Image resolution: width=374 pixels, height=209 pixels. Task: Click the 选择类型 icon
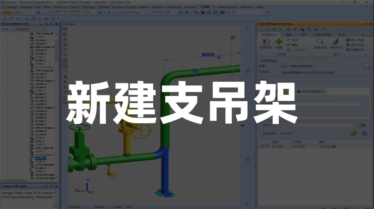266,42
